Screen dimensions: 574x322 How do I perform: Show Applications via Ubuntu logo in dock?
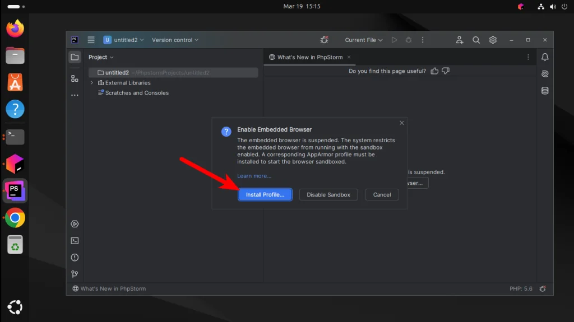(x=15, y=307)
